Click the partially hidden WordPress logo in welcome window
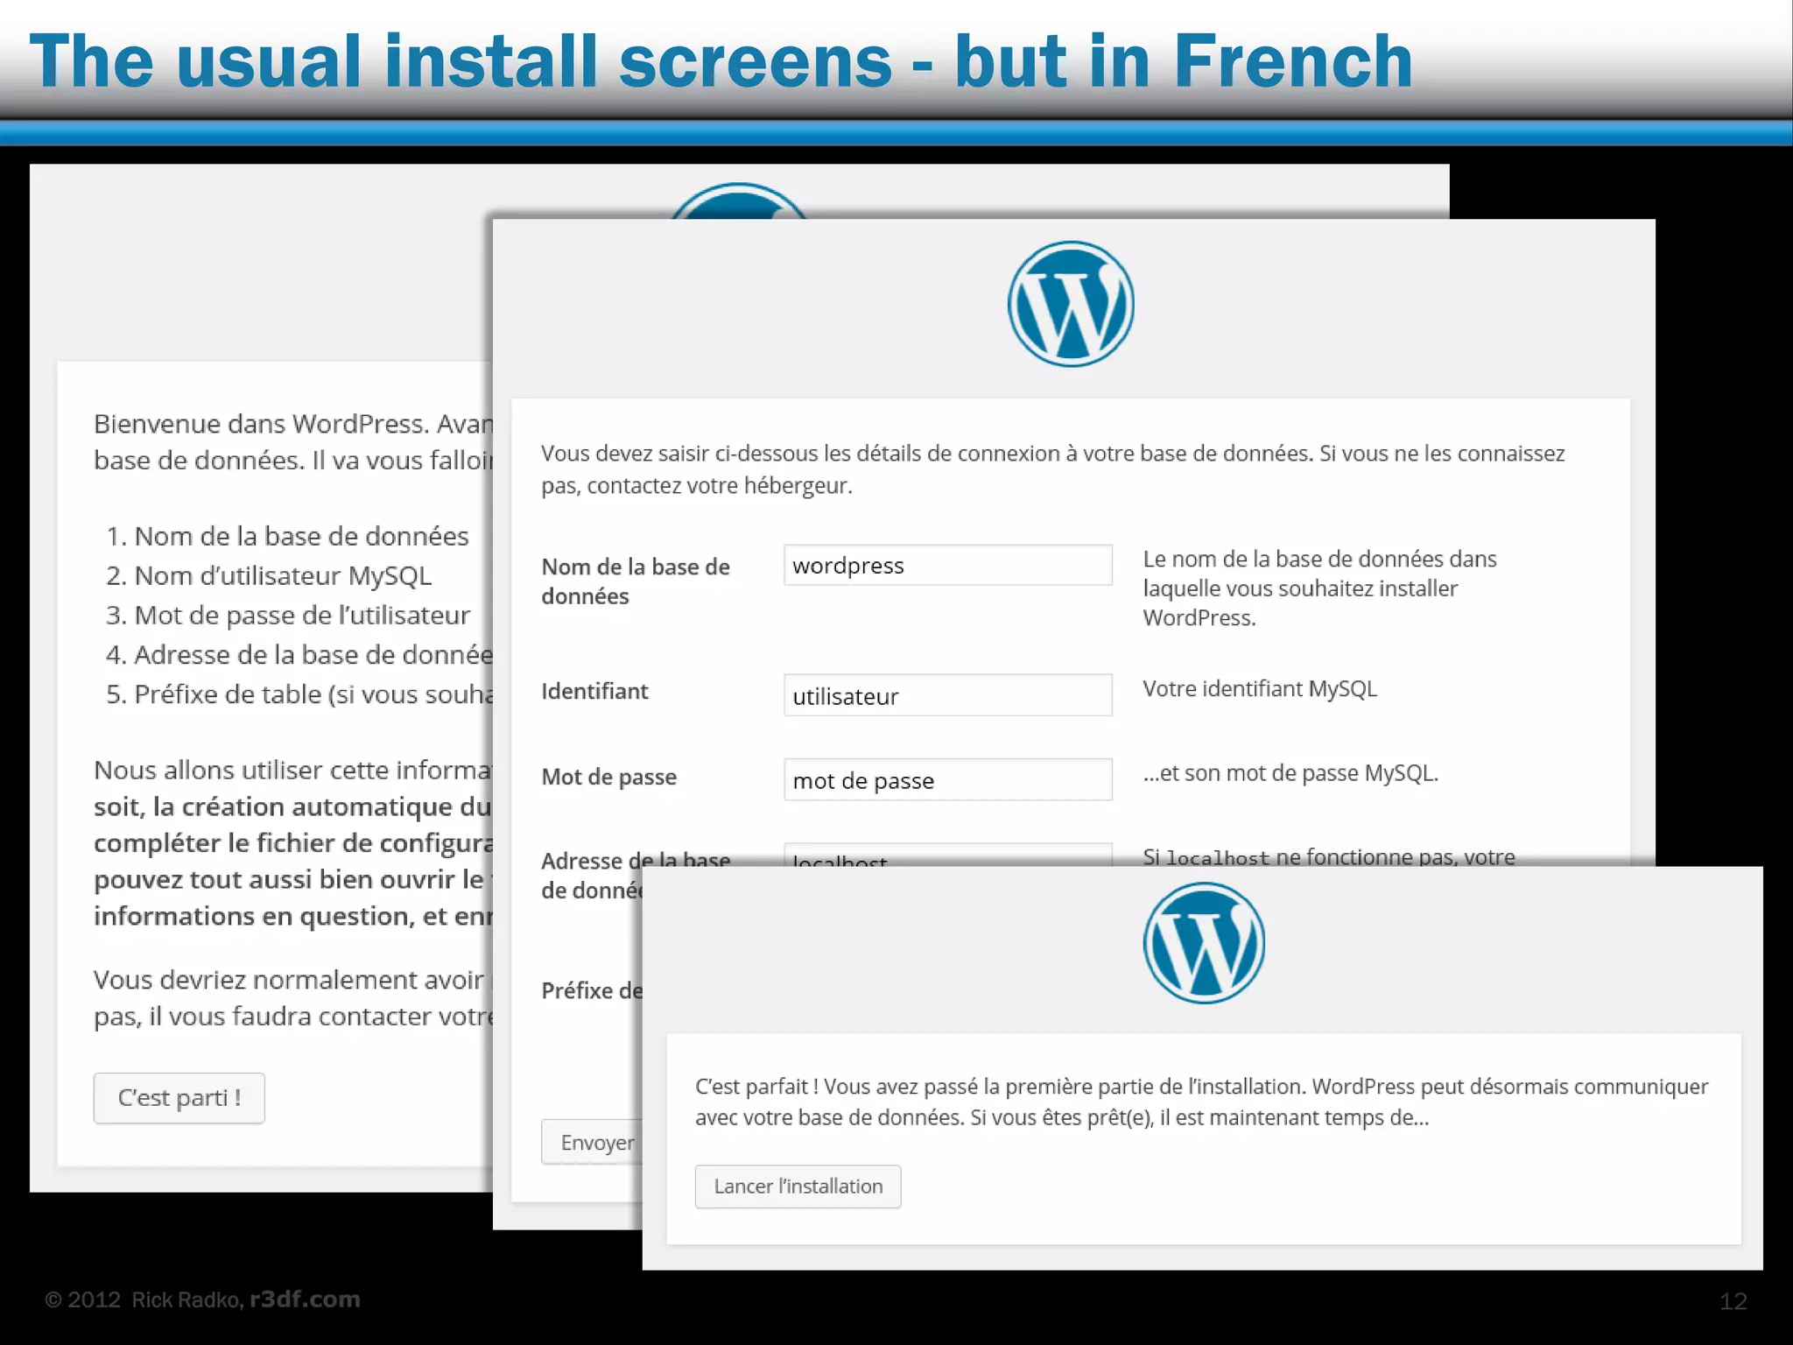This screenshot has width=1793, height=1345. pyautogui.click(x=738, y=201)
